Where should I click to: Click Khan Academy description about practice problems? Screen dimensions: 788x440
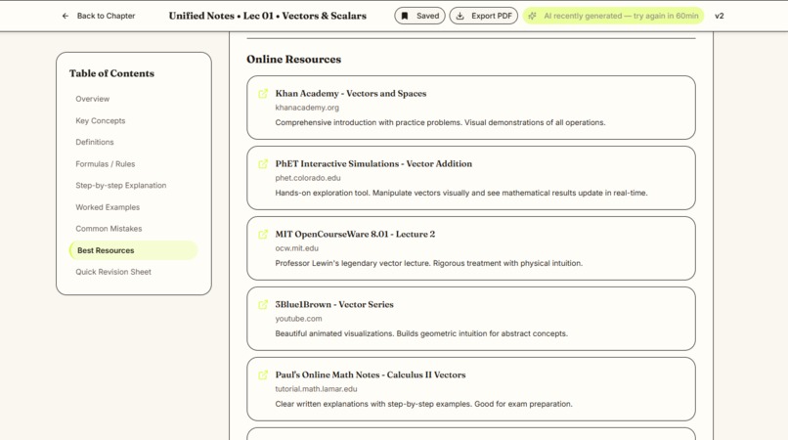440,122
